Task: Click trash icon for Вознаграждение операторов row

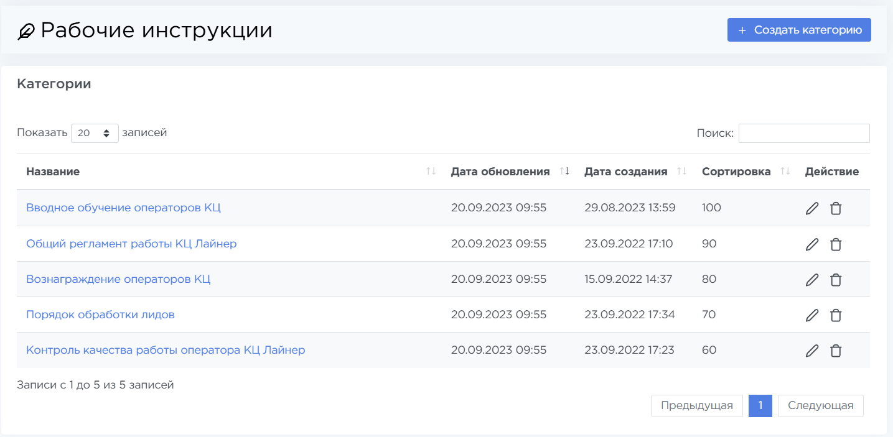Action: point(836,280)
